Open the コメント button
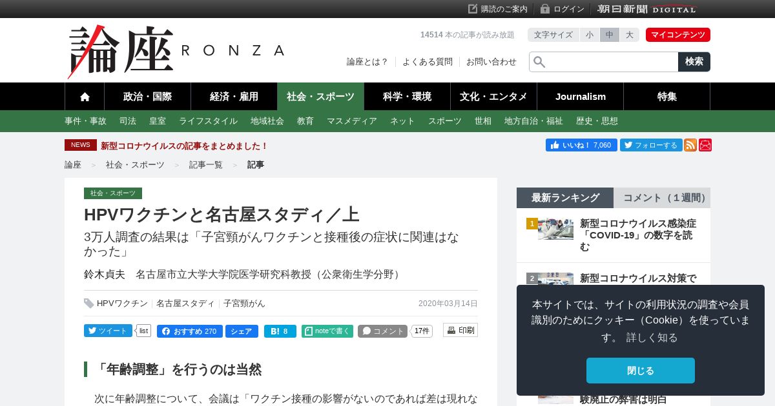 click(x=382, y=331)
